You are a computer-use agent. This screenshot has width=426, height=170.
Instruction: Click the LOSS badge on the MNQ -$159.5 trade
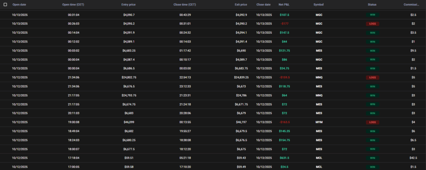point(372,77)
